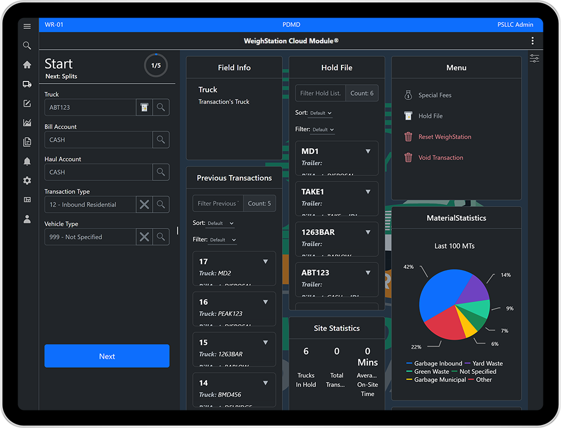Open the Hold File Filter dropdown
This screenshot has height=428, width=561.
pos(323,130)
